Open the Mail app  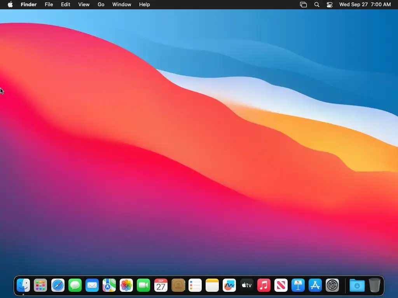pyautogui.click(x=92, y=285)
